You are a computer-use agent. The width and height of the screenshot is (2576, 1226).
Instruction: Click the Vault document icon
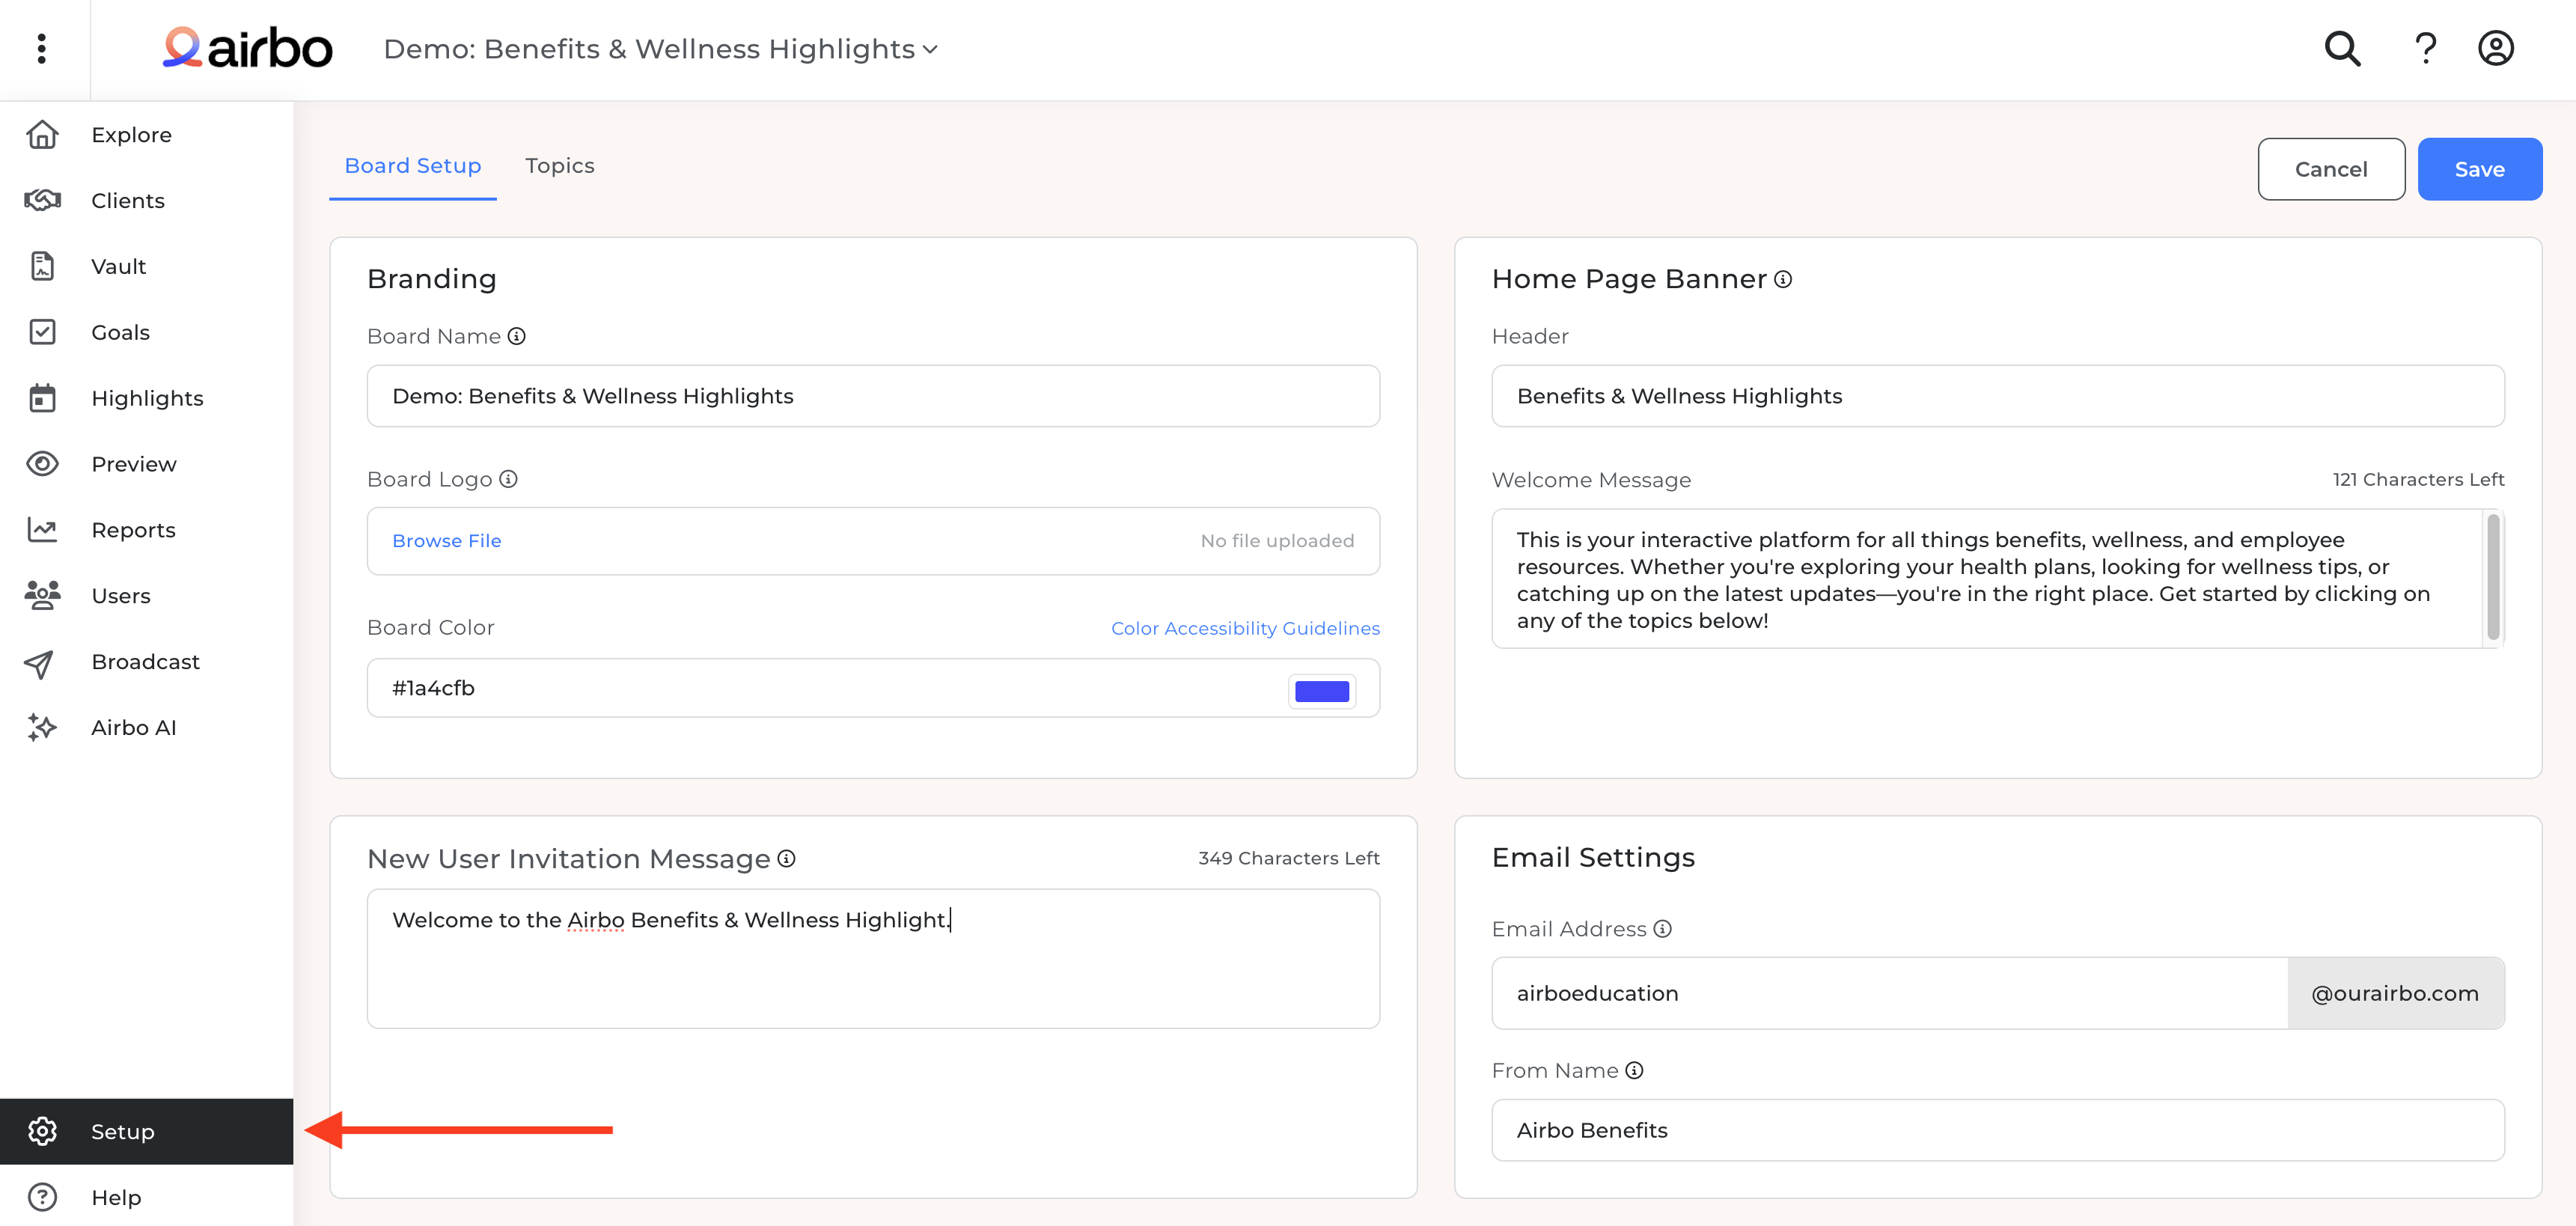pyautogui.click(x=42, y=266)
